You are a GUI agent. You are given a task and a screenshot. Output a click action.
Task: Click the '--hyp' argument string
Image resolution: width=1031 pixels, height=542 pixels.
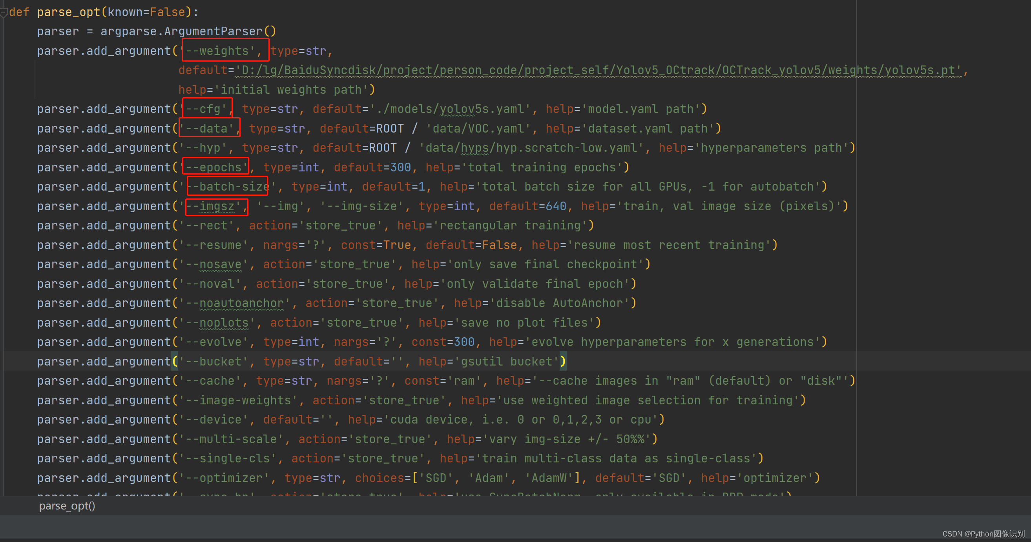click(x=203, y=147)
